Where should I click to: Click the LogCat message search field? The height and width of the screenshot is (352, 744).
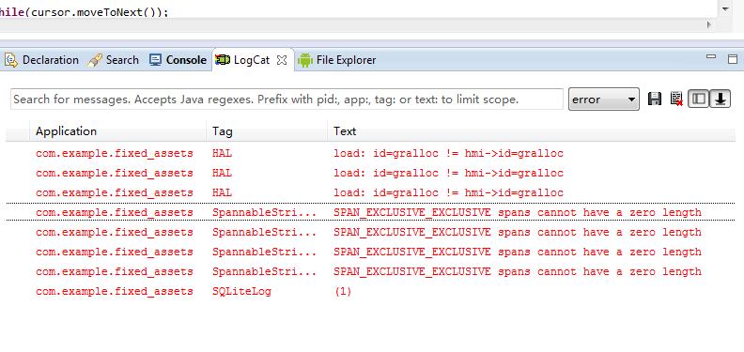point(287,99)
